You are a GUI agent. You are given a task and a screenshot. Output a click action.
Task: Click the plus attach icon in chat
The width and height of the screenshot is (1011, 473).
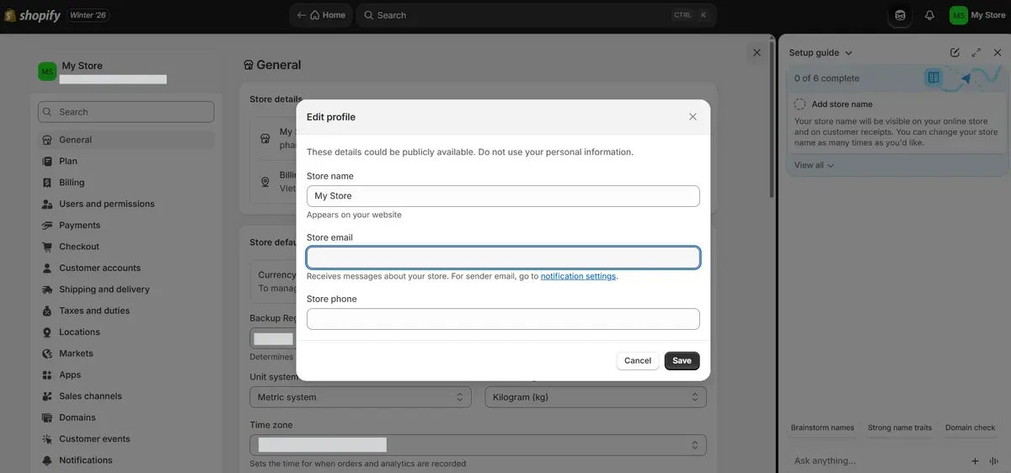tap(975, 461)
